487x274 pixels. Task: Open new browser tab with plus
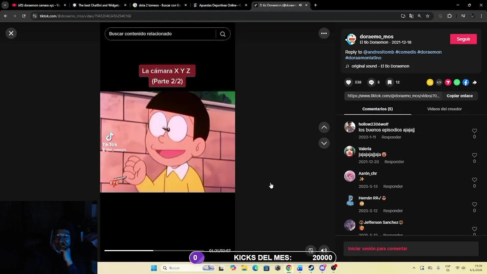coord(315,5)
